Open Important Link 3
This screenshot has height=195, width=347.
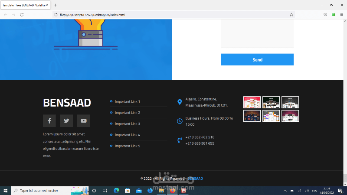click(x=128, y=123)
